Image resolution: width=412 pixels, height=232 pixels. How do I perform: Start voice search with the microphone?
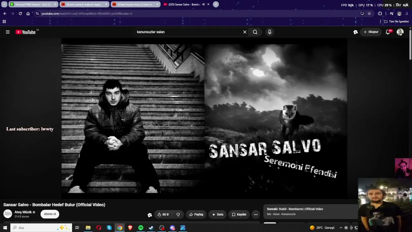(x=270, y=32)
